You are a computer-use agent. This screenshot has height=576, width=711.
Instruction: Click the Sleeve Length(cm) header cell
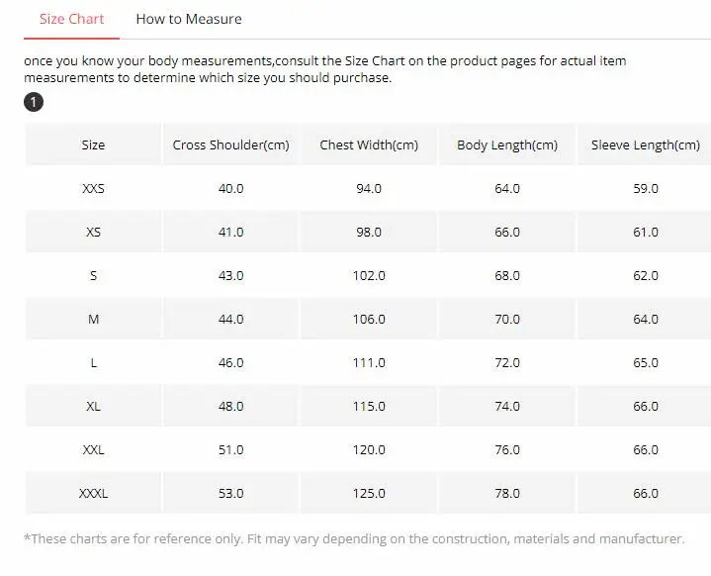pyautogui.click(x=645, y=145)
